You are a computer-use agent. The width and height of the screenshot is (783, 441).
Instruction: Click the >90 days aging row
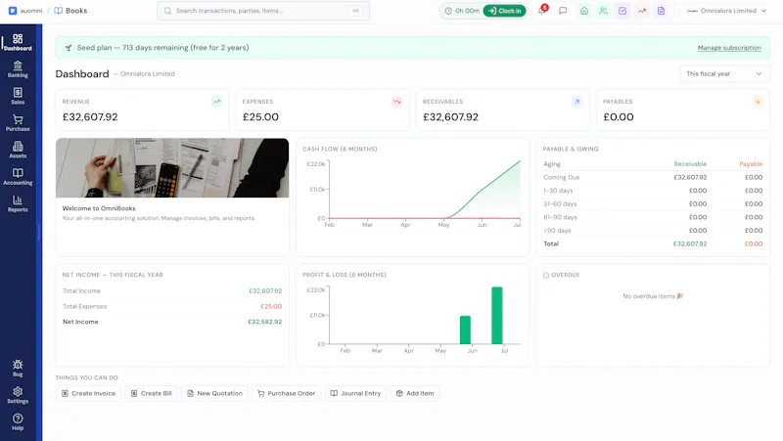[653, 231]
